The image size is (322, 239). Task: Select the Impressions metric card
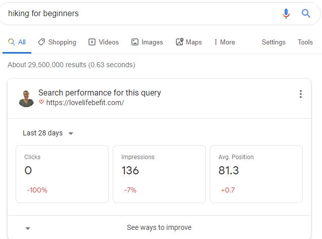click(159, 174)
